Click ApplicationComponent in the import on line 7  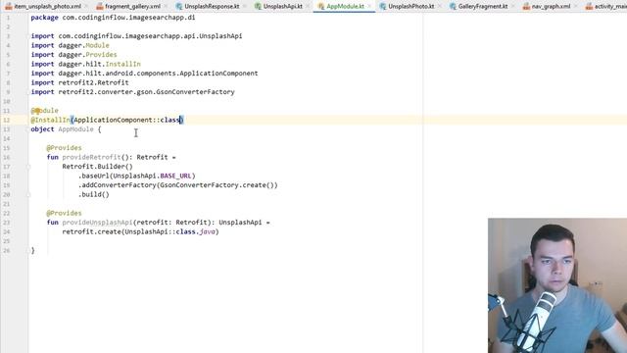[218, 74]
